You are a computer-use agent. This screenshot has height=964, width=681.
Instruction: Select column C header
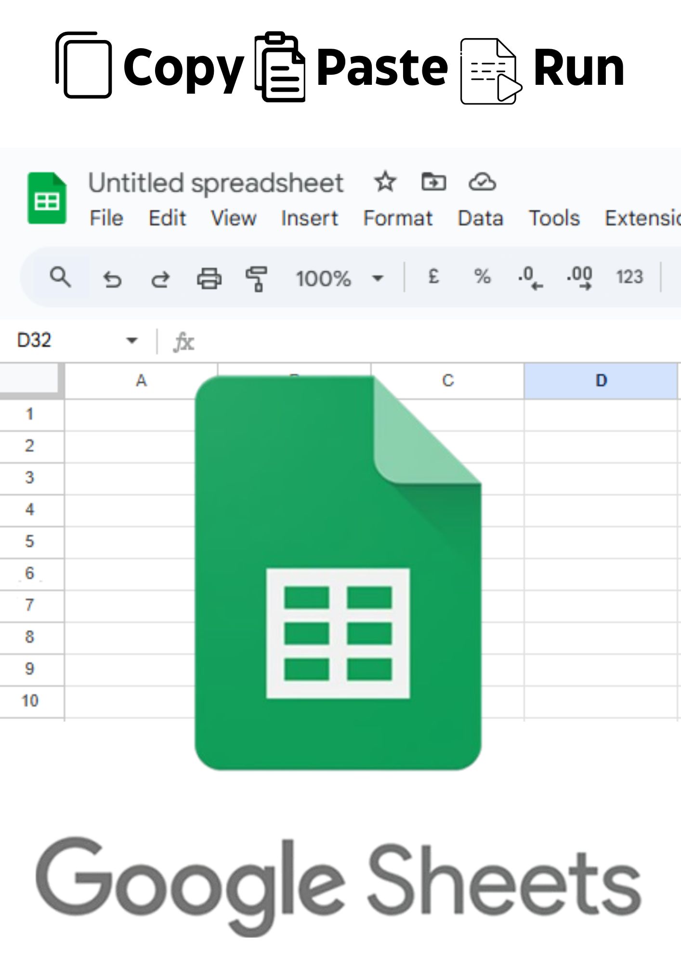[x=448, y=381]
